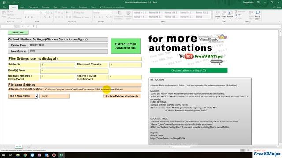Click the ribbon display options icon
Image resolution: width=282 pixels, height=158 pixels.
[x=258, y=2]
